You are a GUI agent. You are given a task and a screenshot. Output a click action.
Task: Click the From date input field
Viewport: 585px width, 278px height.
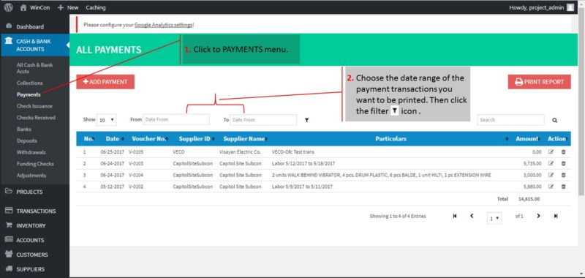coord(176,120)
